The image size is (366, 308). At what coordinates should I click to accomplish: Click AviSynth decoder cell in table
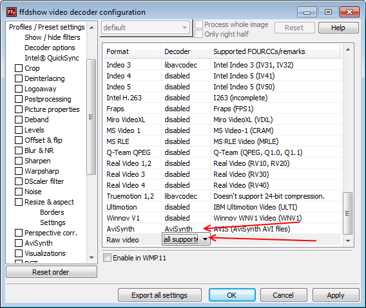[178, 229]
